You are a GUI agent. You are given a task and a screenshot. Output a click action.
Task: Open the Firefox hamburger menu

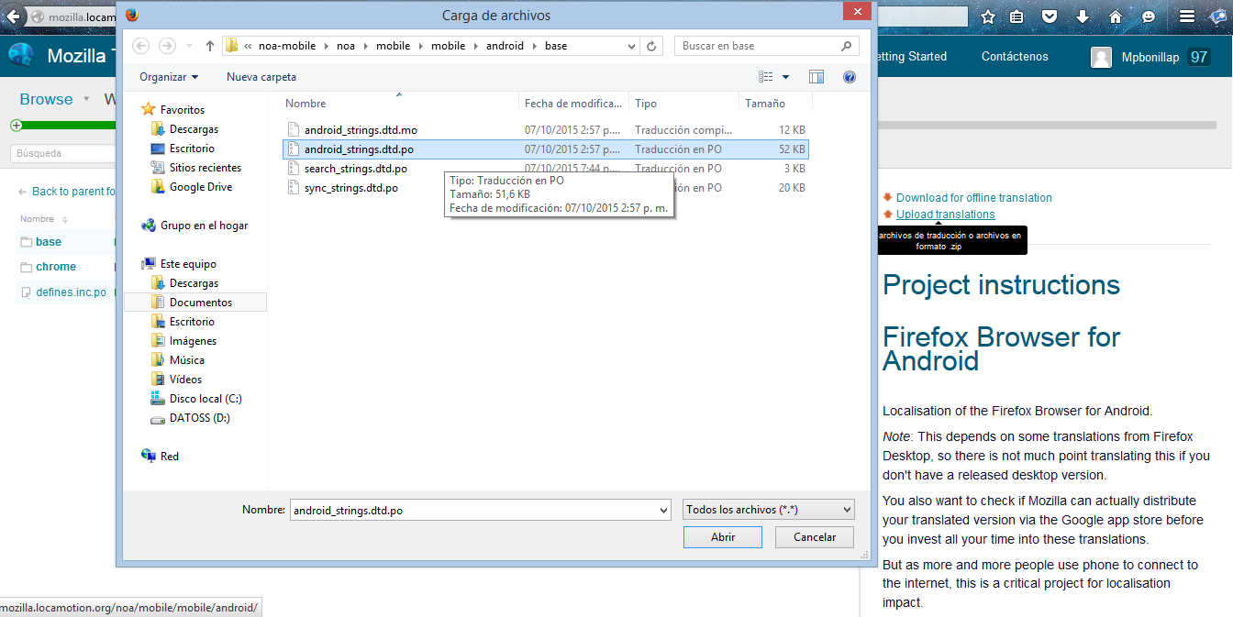[1187, 17]
